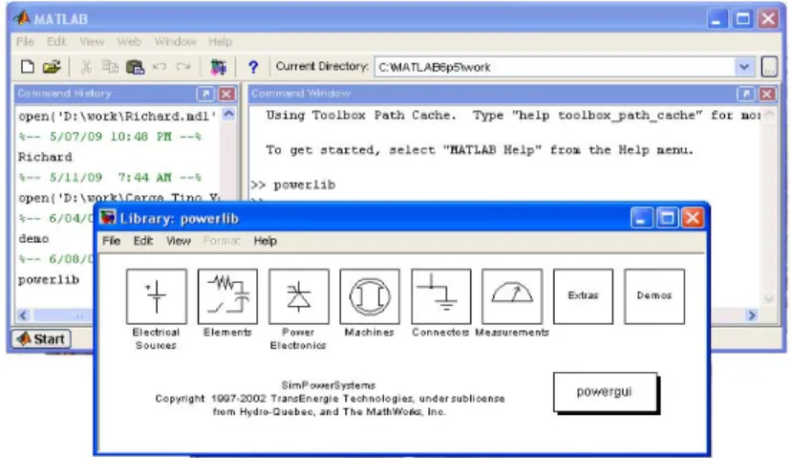Close the Command History panel

point(226,94)
